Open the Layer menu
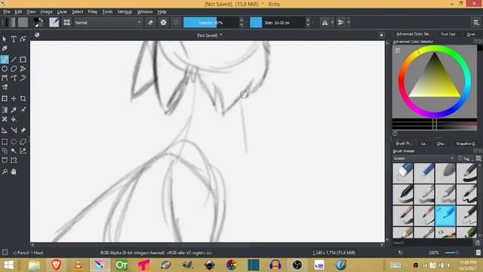483x272 pixels. coord(62,12)
